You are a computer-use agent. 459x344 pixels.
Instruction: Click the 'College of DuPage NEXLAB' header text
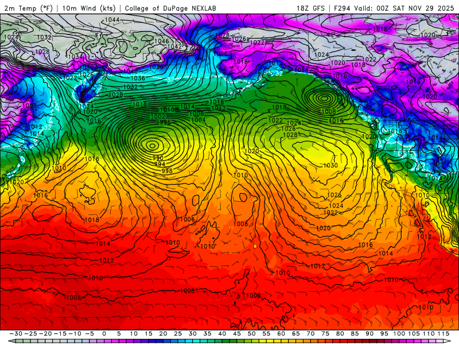tap(170, 8)
